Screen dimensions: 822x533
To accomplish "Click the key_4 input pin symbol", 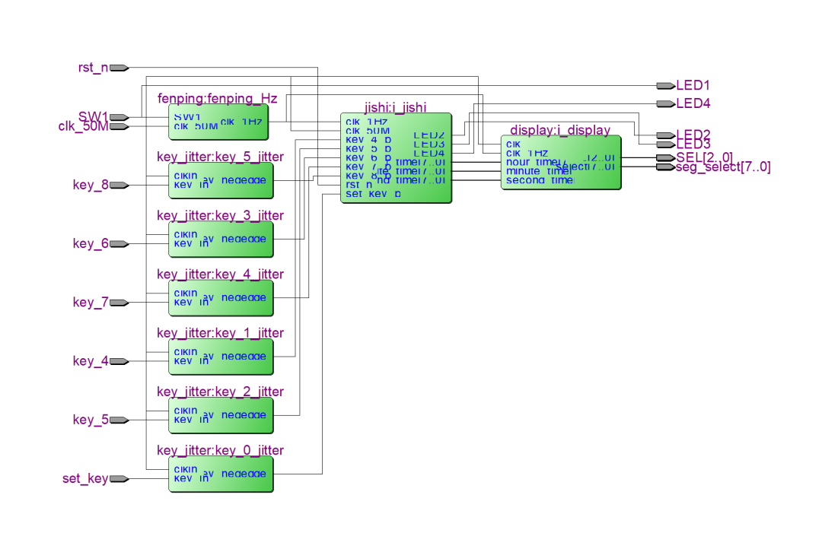I will pyautogui.click(x=119, y=361).
